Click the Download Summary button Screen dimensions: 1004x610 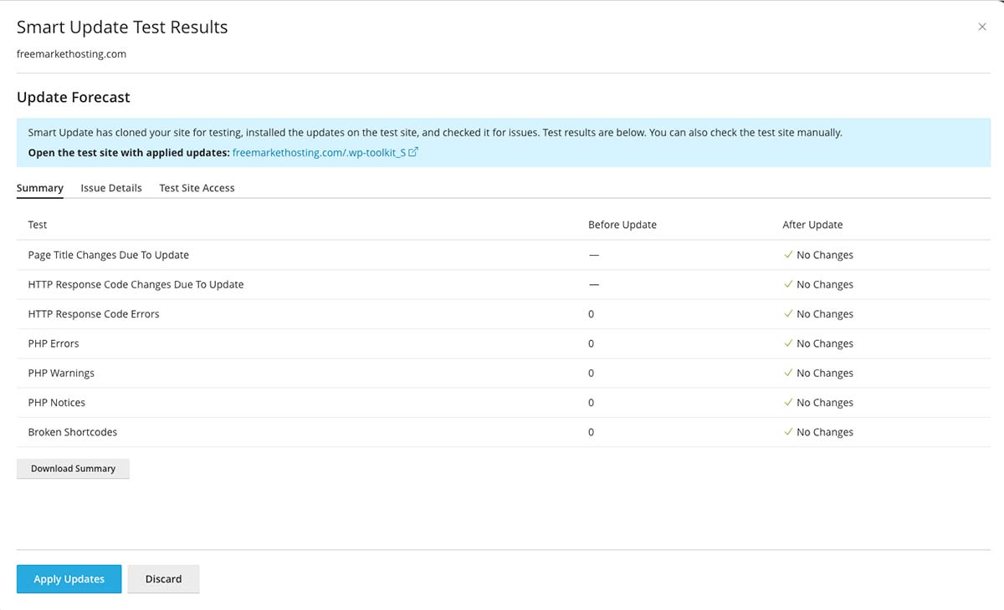pos(73,469)
